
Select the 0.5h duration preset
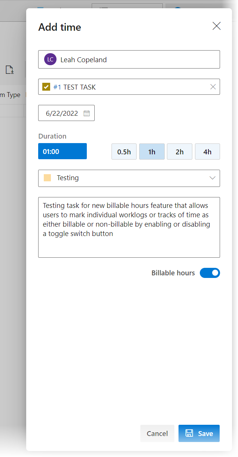pyautogui.click(x=124, y=152)
